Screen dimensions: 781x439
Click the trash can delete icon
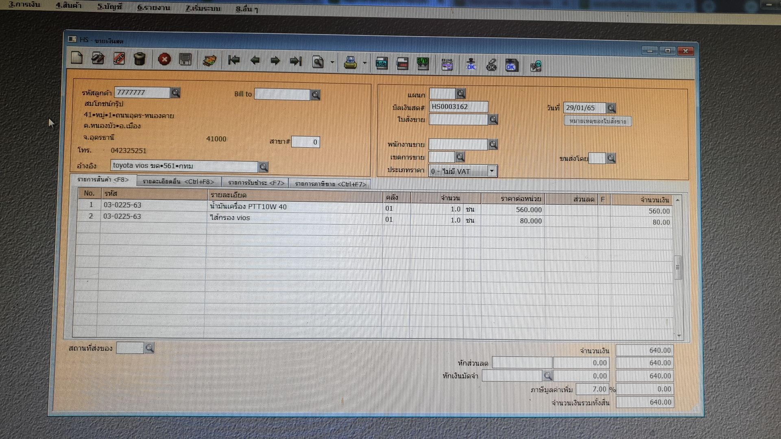tap(140, 59)
